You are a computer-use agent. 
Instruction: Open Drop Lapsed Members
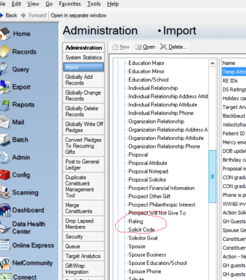pos(83,224)
